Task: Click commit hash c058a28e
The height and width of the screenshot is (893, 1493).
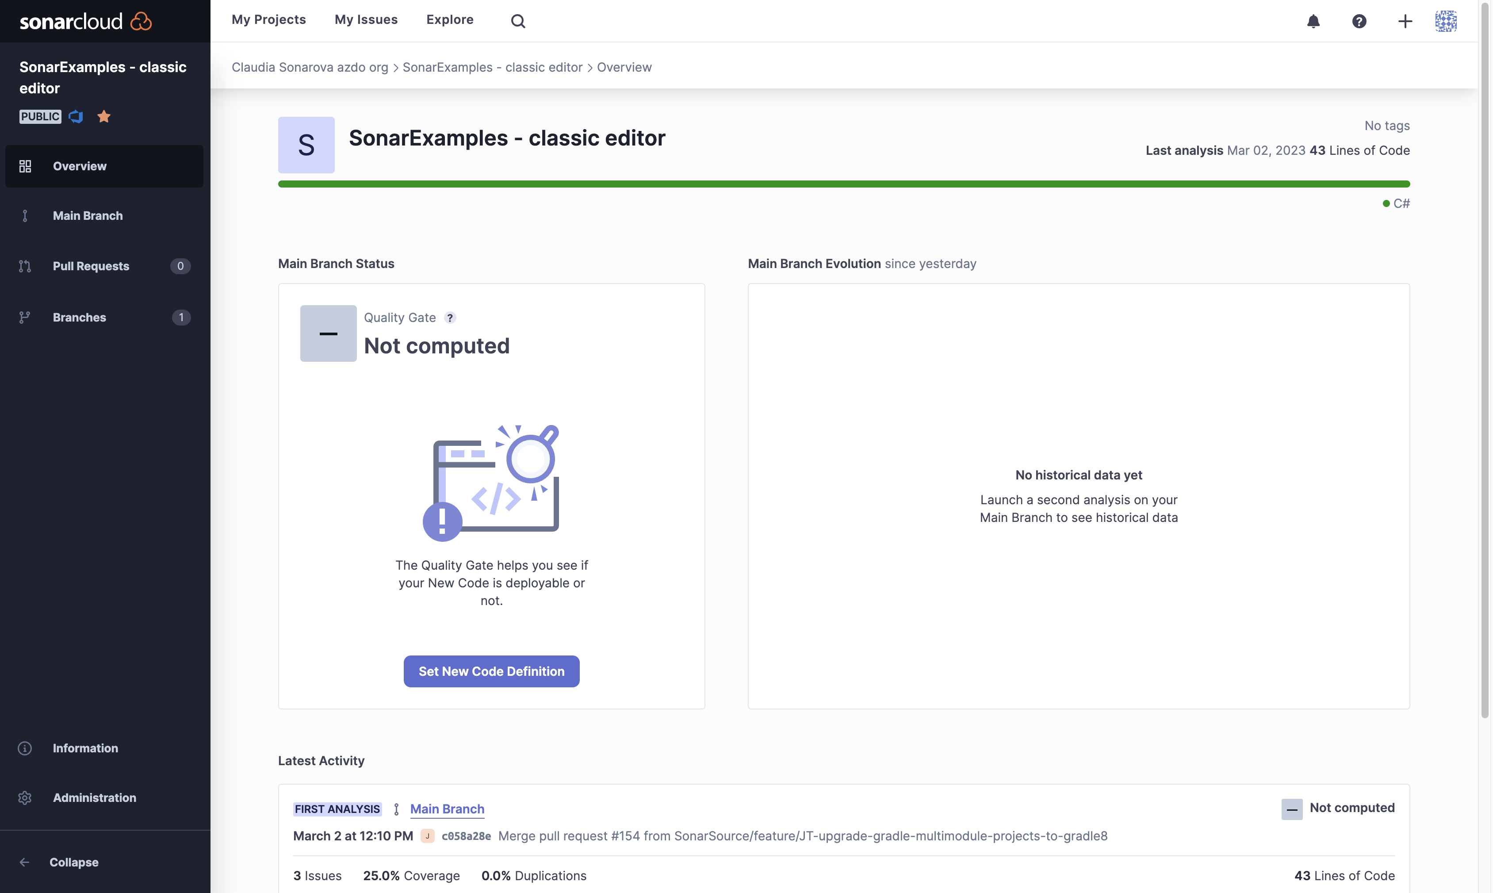Action: tap(466, 836)
